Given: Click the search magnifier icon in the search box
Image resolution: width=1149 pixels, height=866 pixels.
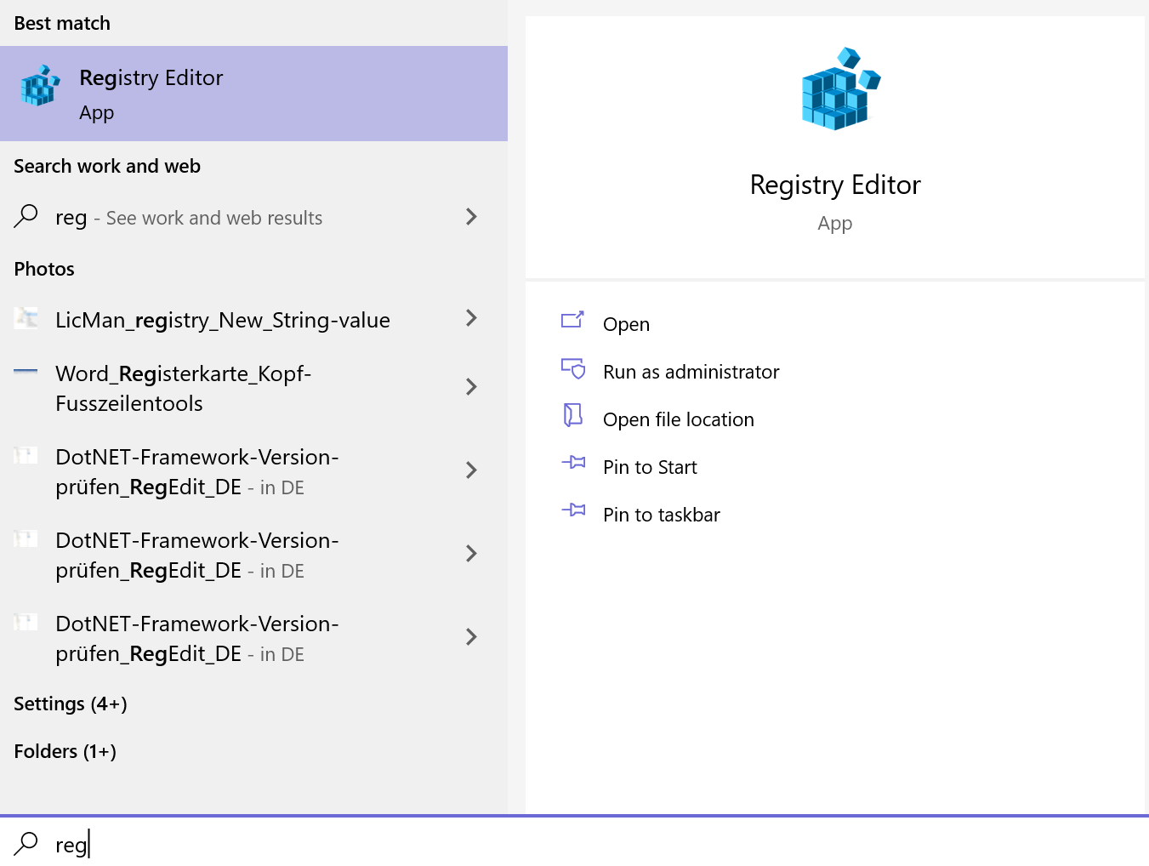Looking at the screenshot, I should [26, 843].
